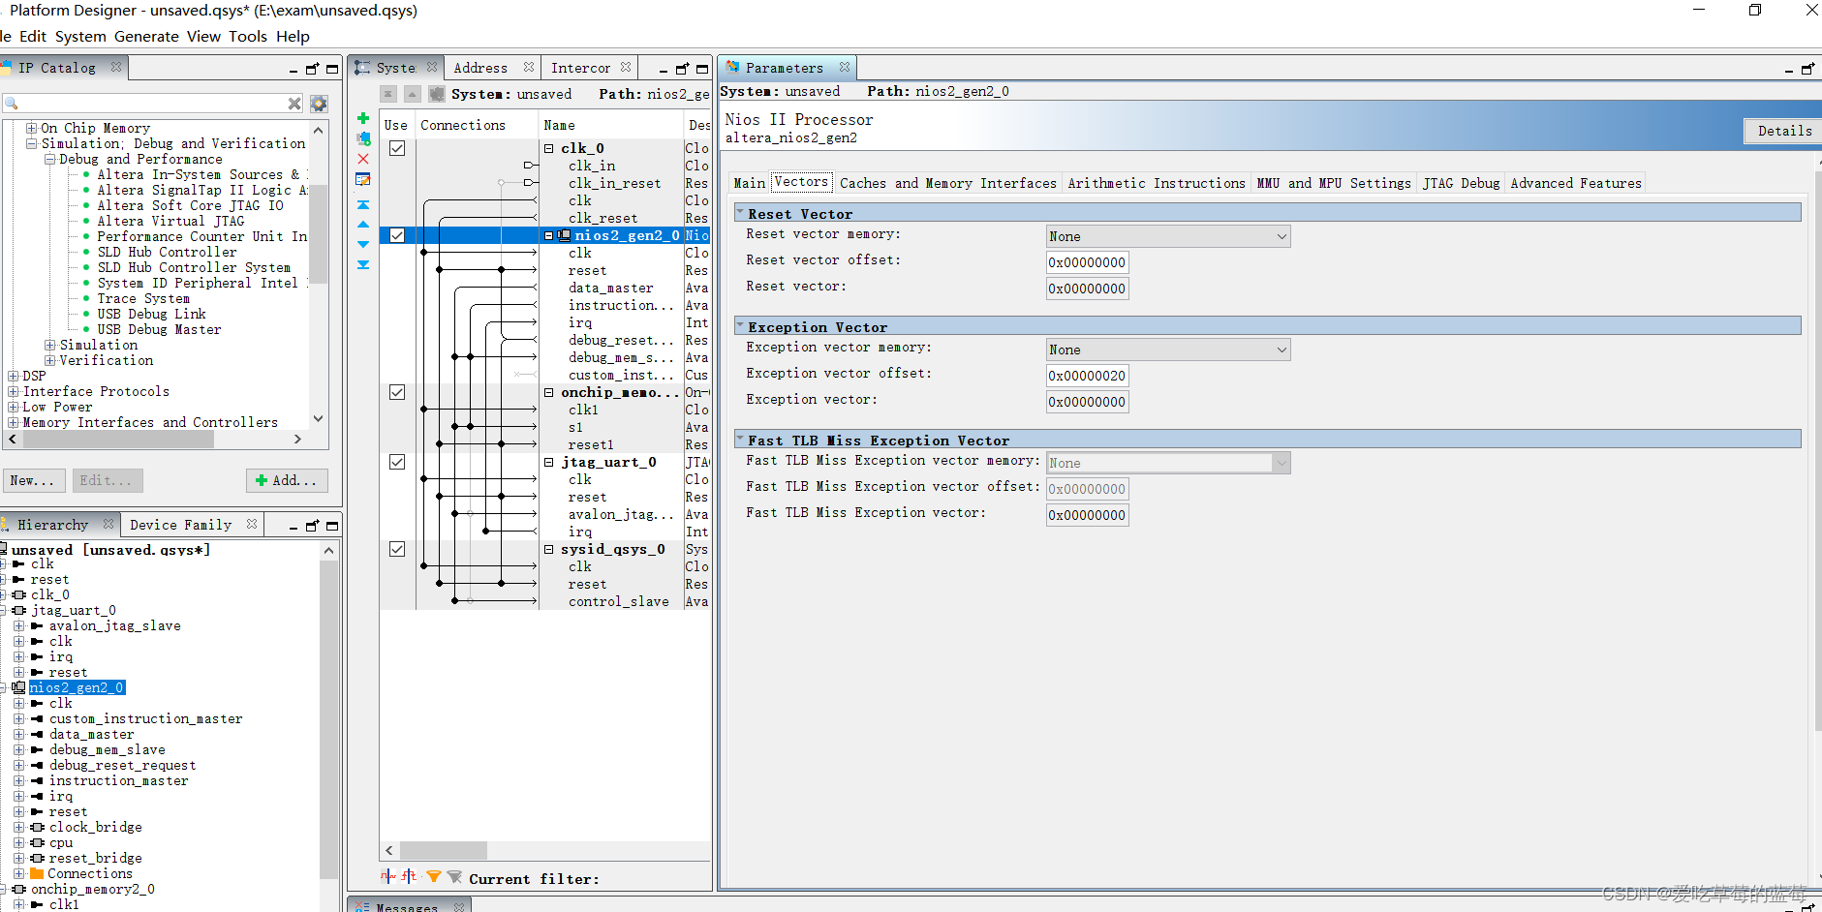Uncheck the Use checkbox for jtag_uart_0

[x=397, y=462]
